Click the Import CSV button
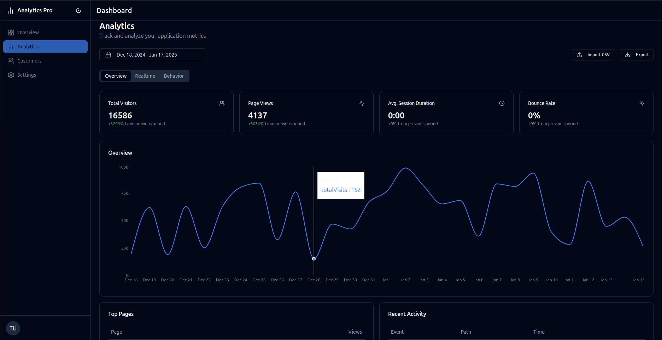 point(593,54)
